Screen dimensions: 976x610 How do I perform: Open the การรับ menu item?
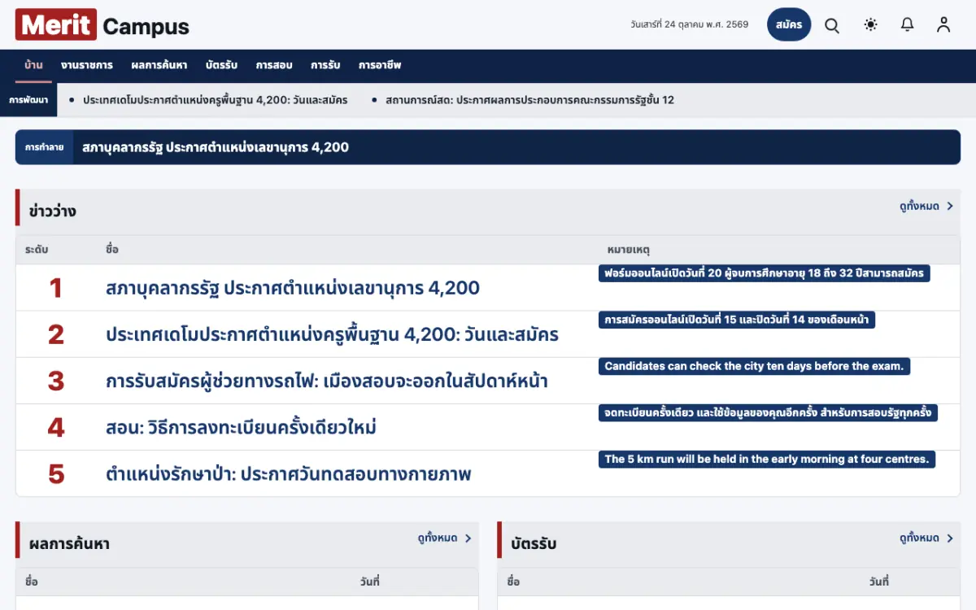coord(325,65)
